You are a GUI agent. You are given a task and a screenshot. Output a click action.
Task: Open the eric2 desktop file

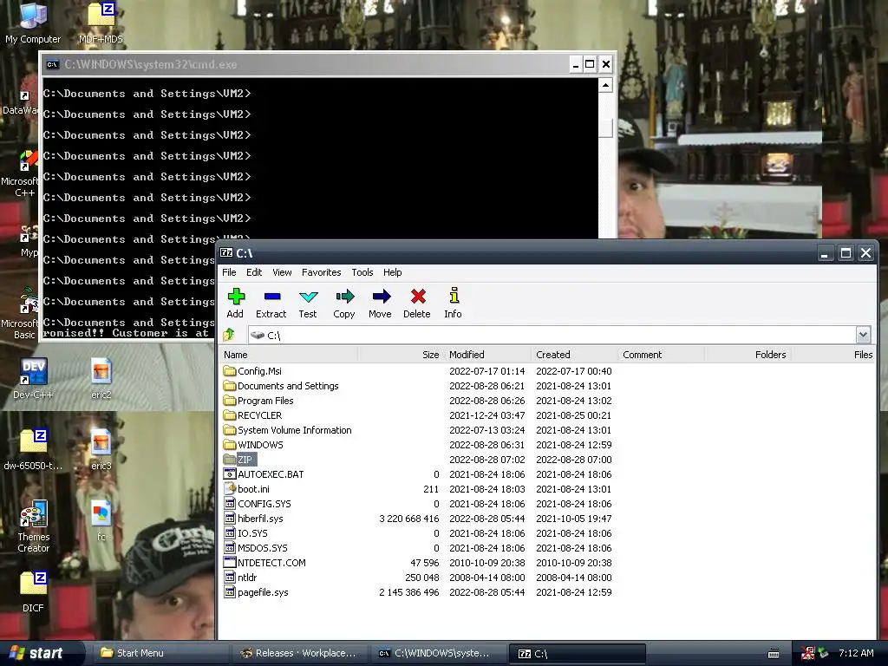101,378
